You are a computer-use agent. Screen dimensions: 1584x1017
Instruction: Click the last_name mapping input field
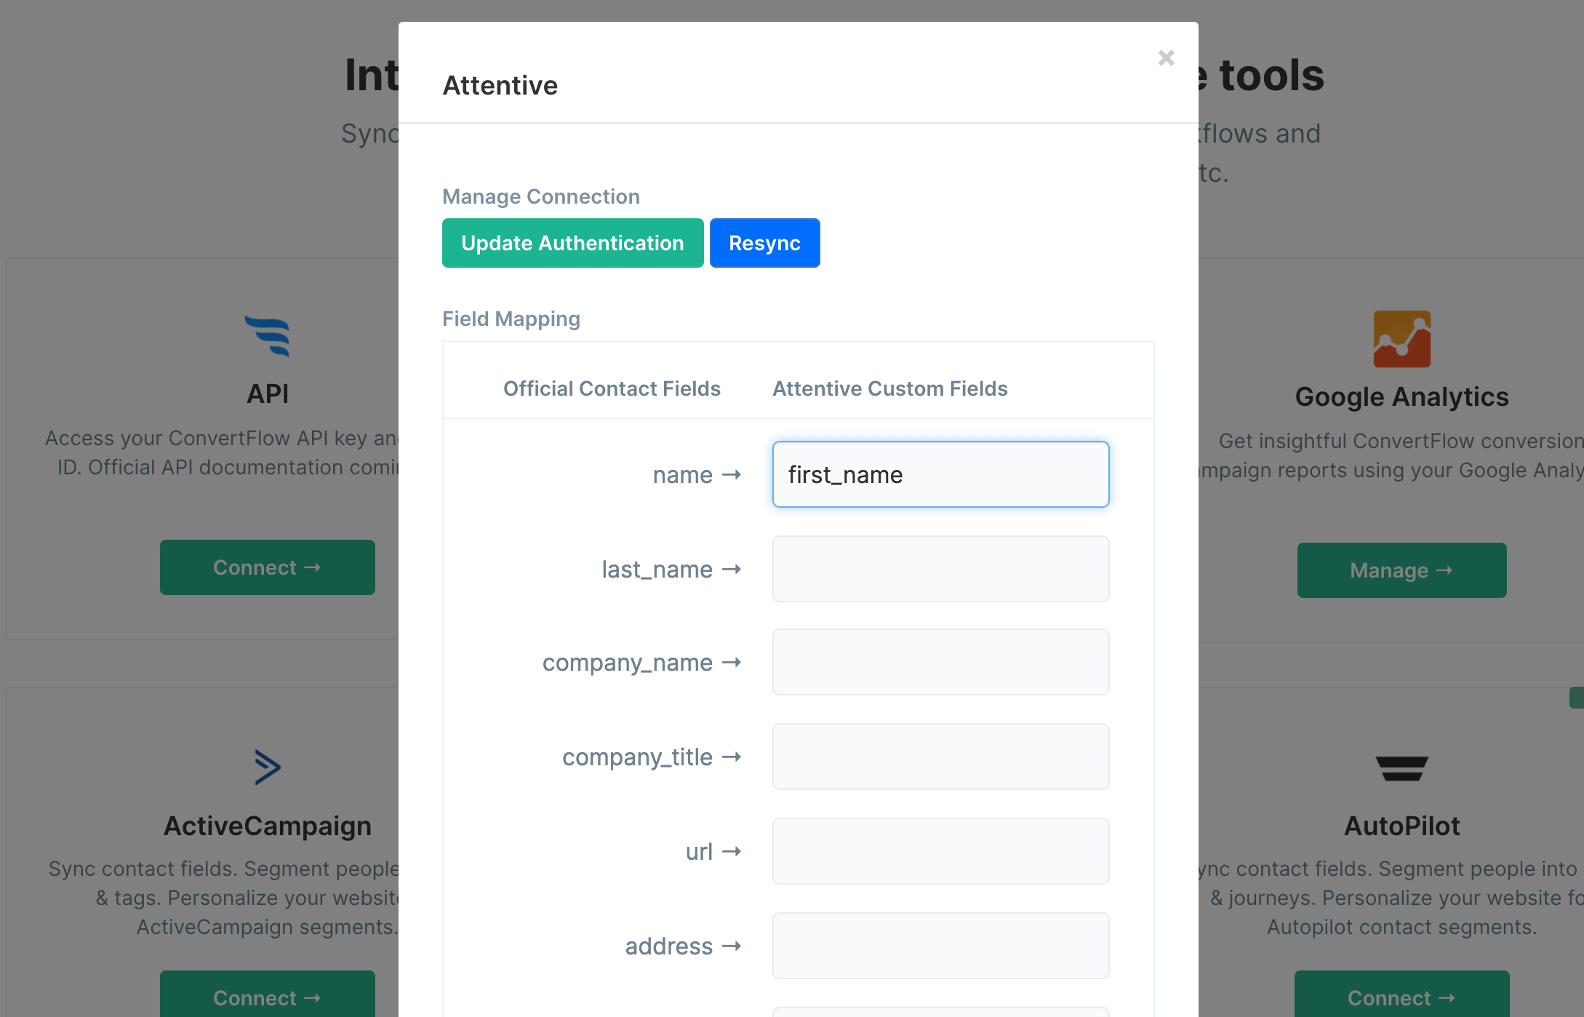pyautogui.click(x=940, y=569)
